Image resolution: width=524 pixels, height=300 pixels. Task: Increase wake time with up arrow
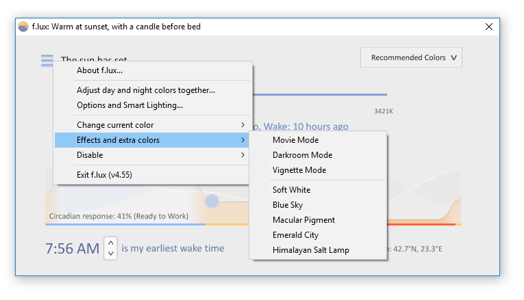click(110, 243)
